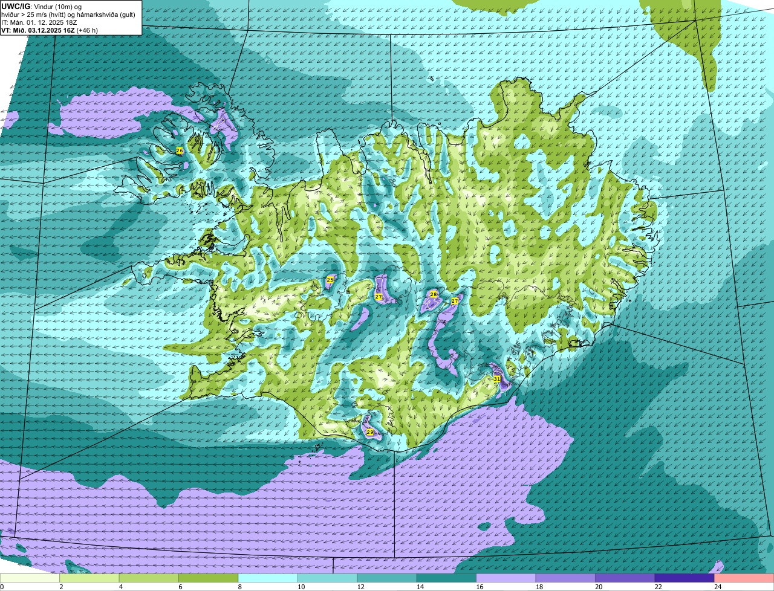Click the gust label 27 east of label 28
The width and height of the screenshot is (774, 591).
455,301
